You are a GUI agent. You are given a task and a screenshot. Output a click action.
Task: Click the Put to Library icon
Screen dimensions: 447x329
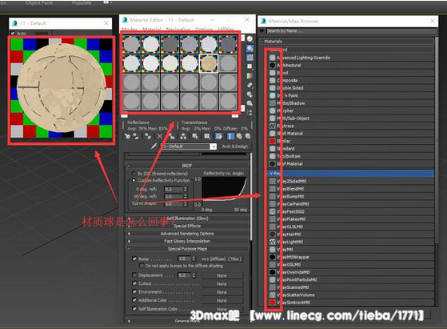(x=195, y=136)
